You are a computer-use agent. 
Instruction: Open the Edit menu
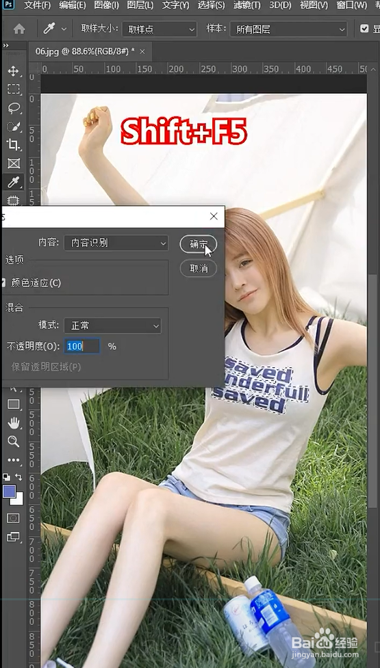point(73,5)
